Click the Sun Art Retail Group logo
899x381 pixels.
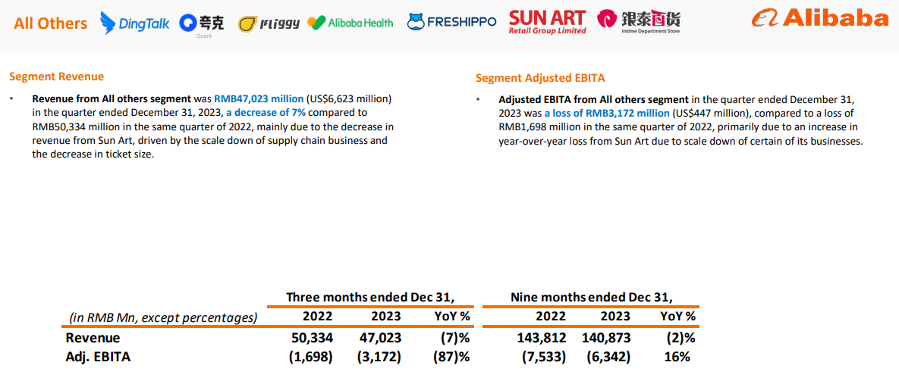[x=548, y=22]
